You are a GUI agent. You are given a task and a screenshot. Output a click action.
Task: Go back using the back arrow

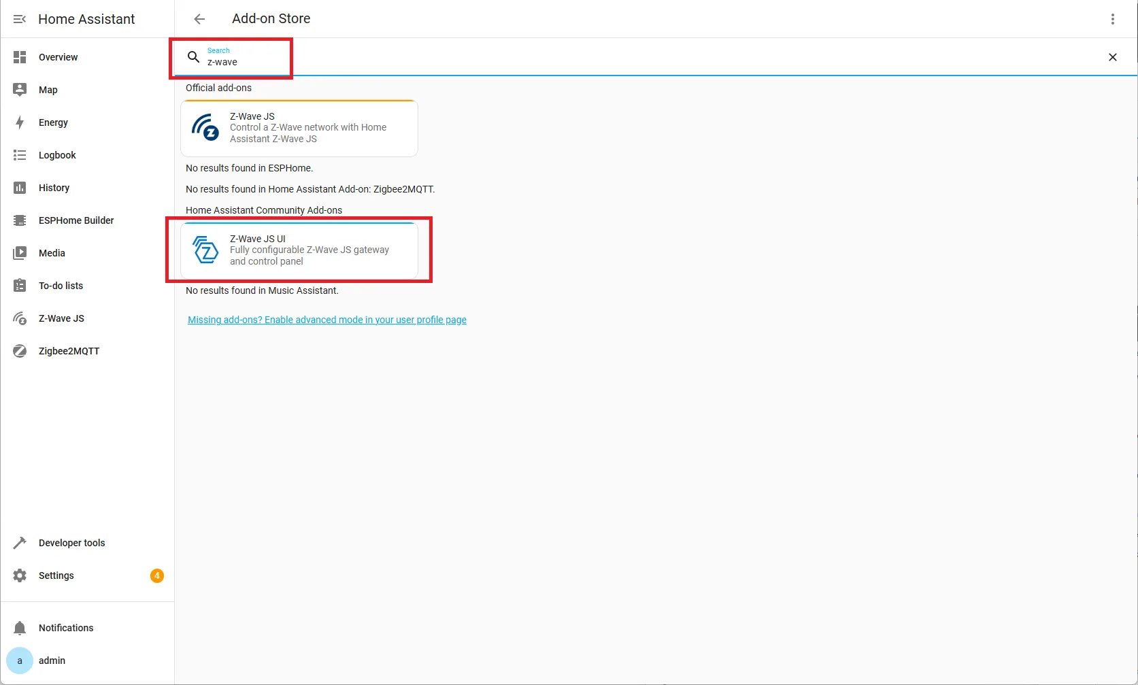199,19
